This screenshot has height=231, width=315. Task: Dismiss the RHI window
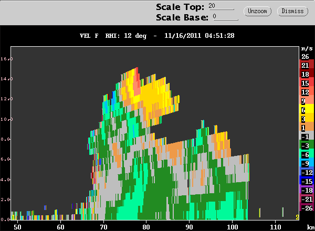[292, 11]
